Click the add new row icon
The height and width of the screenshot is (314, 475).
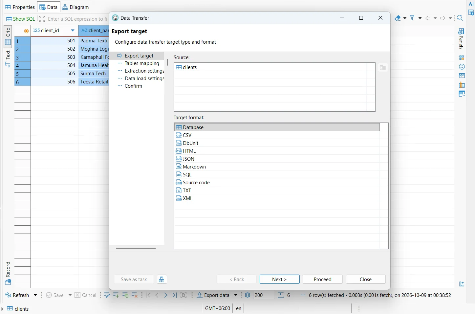(x=116, y=295)
